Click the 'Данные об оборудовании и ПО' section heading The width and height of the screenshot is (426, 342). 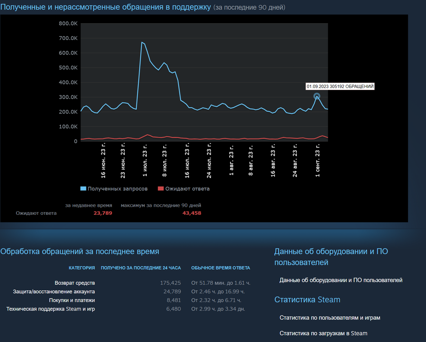pos(331,257)
